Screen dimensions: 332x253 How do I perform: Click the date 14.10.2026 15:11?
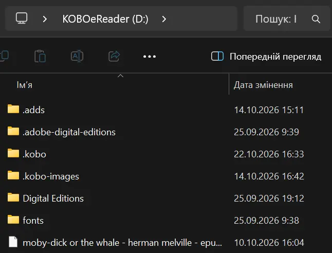[269, 110]
